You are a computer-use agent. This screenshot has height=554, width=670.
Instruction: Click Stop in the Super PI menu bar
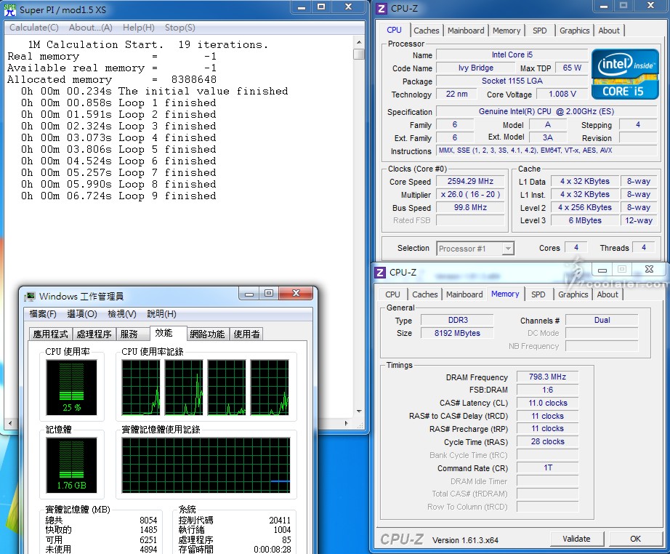point(180,28)
